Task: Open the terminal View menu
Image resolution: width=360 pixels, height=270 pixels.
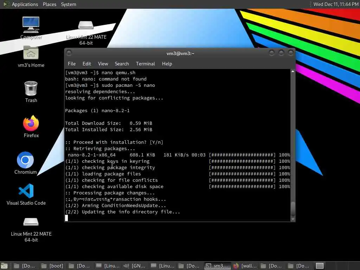Action: [103, 64]
